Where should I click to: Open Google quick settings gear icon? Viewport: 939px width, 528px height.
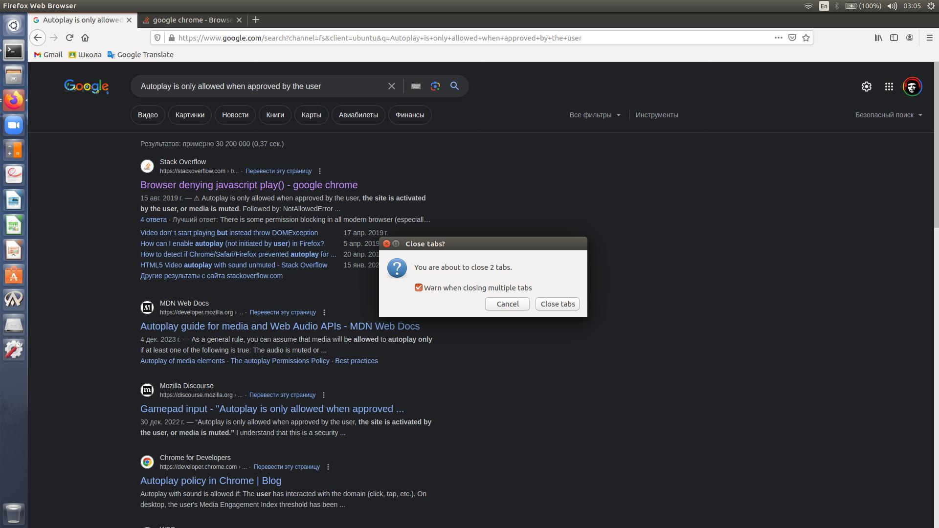click(866, 87)
